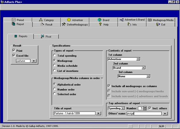Click the Advertiser smiley icon
The width and height of the screenshot is (180, 129).
pyautogui.click(x=69, y=20)
